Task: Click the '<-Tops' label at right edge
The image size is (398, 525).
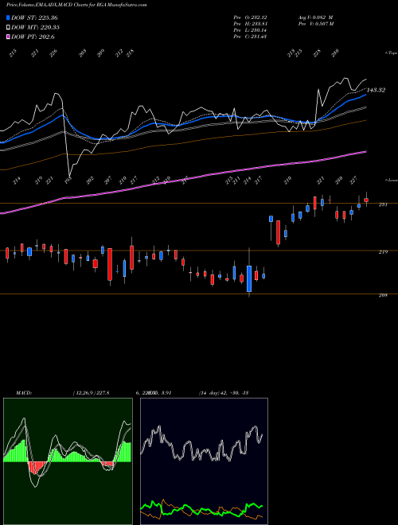Action: 392,53
